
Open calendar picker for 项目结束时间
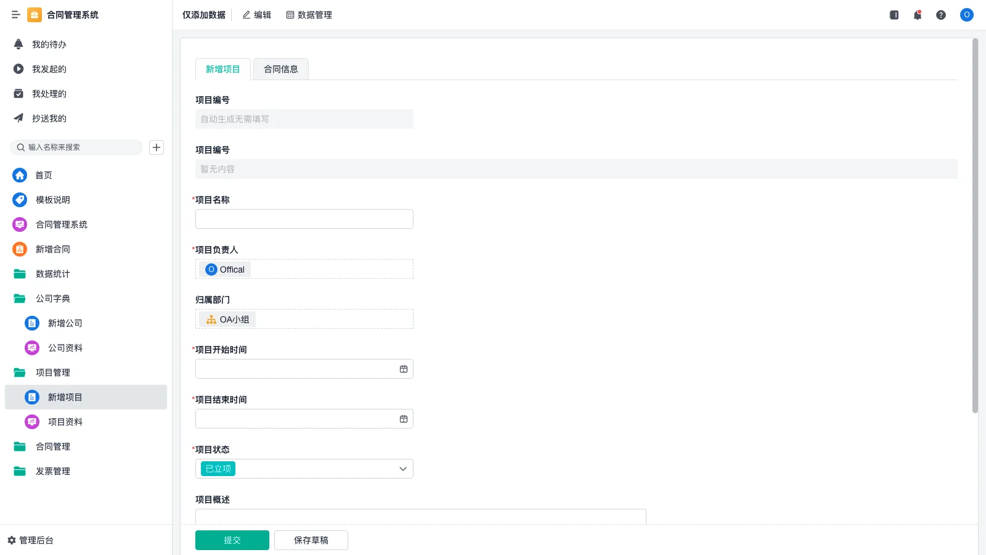tap(404, 419)
